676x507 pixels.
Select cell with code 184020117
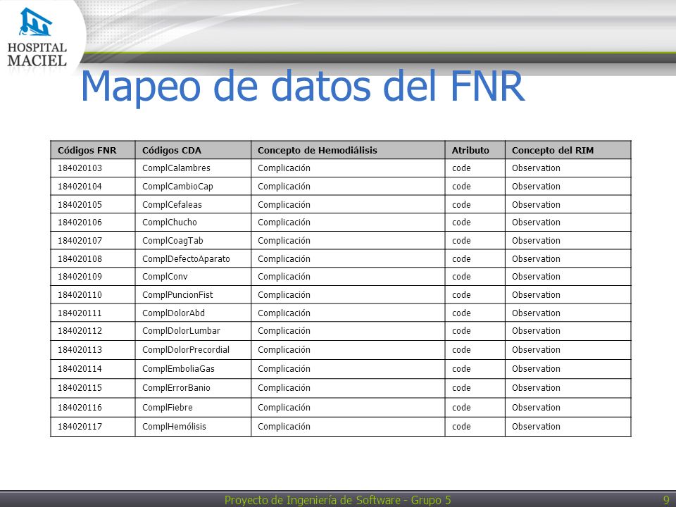click(x=93, y=427)
